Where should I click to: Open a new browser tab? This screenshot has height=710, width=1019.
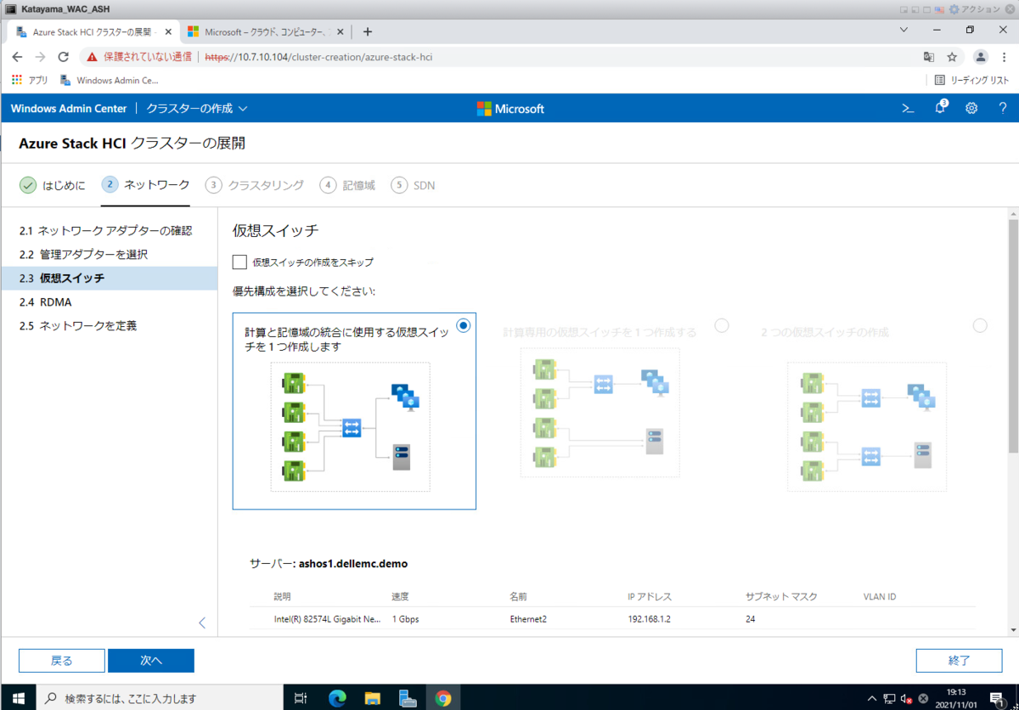[368, 31]
